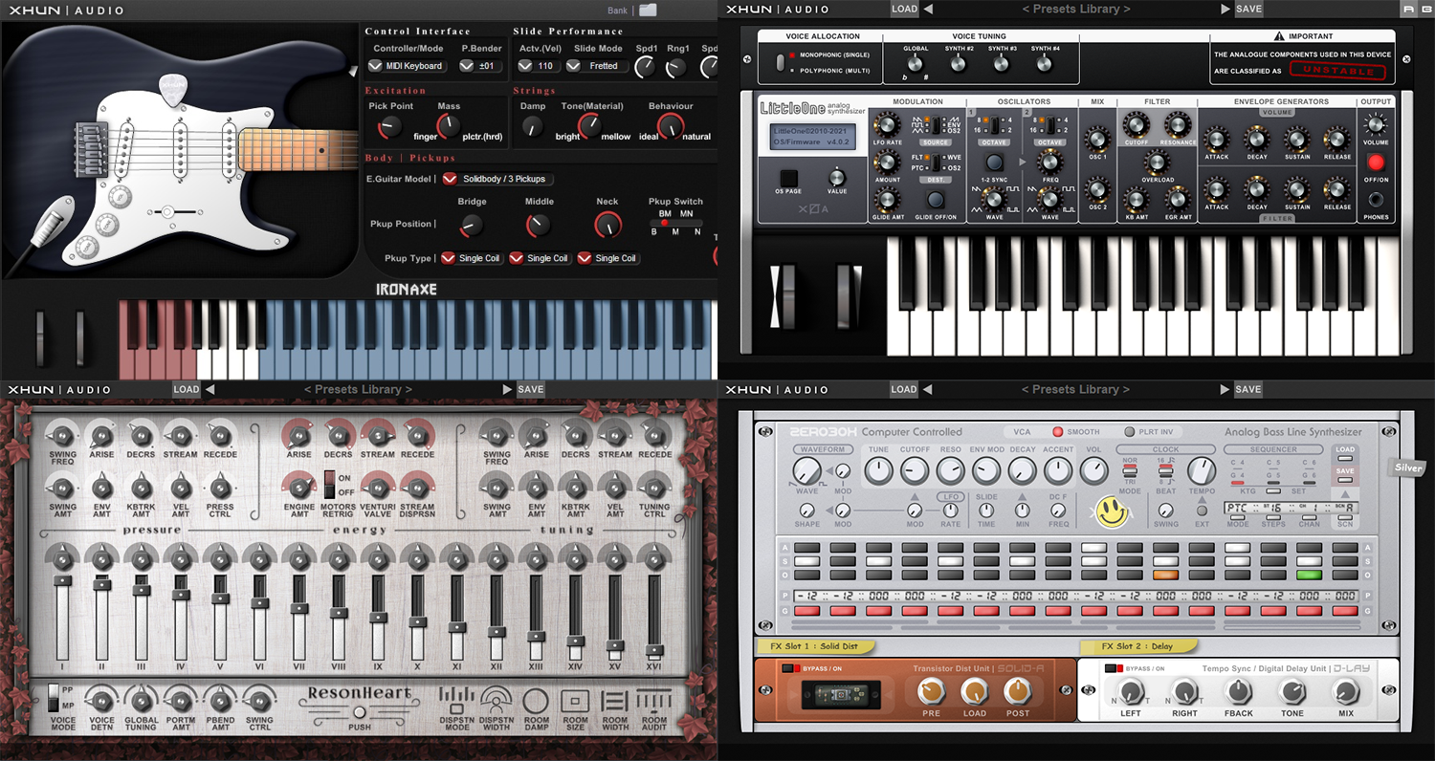Open the MIDI Keyboard controller dropdown
The height and width of the screenshot is (761, 1435).
(x=407, y=65)
